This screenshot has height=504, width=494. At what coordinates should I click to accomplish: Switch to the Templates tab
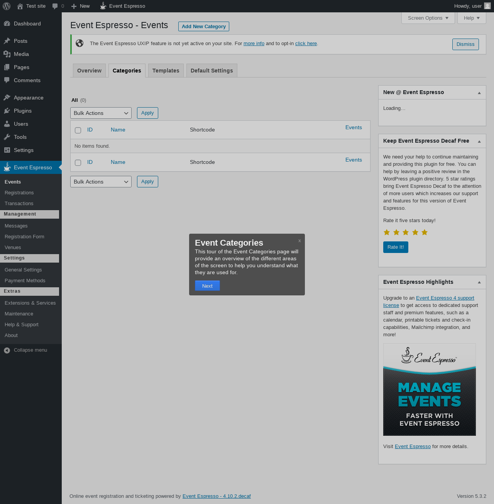(166, 71)
